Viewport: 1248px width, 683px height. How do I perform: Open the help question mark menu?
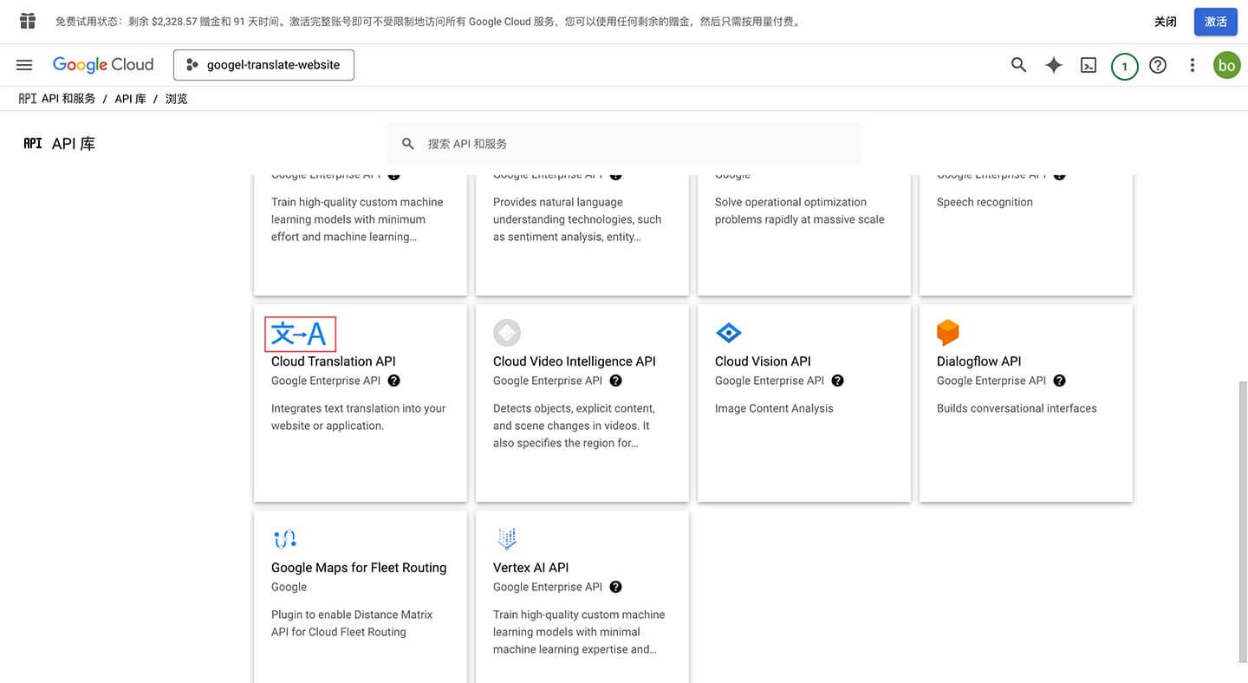coord(1158,65)
